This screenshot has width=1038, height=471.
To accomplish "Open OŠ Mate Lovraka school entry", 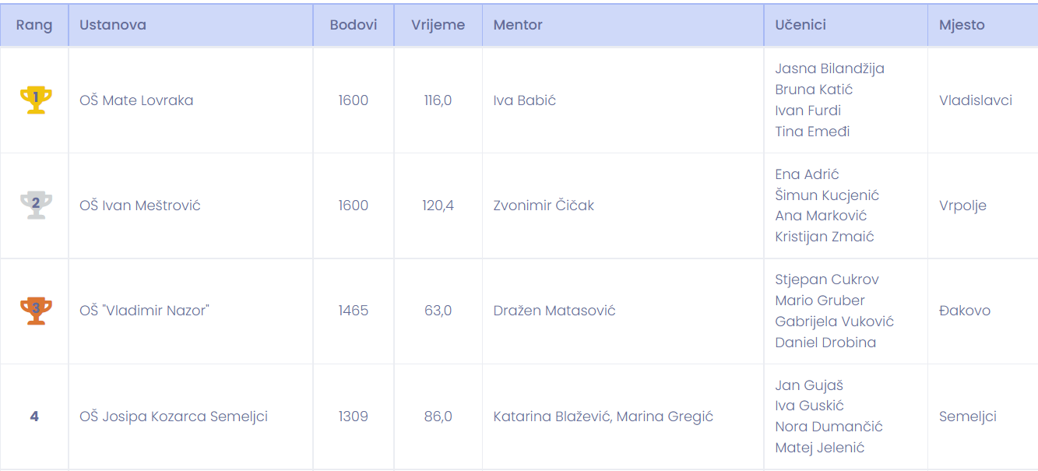I will [136, 100].
